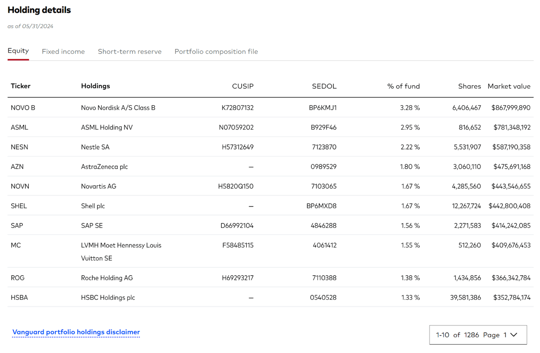Click the Shares column header
540x353 pixels.
[470, 86]
